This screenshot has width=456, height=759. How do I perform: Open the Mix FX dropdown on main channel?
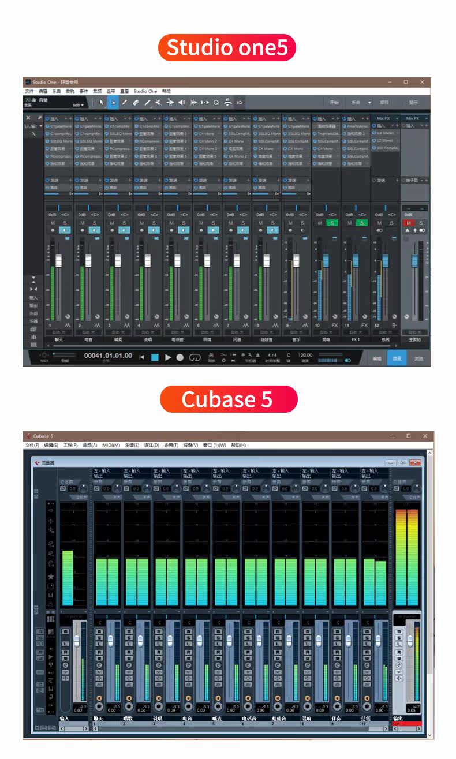pos(426,118)
